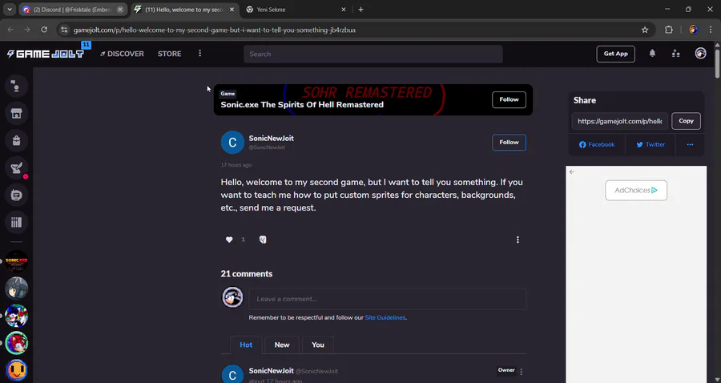This screenshot has width=721, height=383.
Task: Copy the share link
Action: pos(686,121)
